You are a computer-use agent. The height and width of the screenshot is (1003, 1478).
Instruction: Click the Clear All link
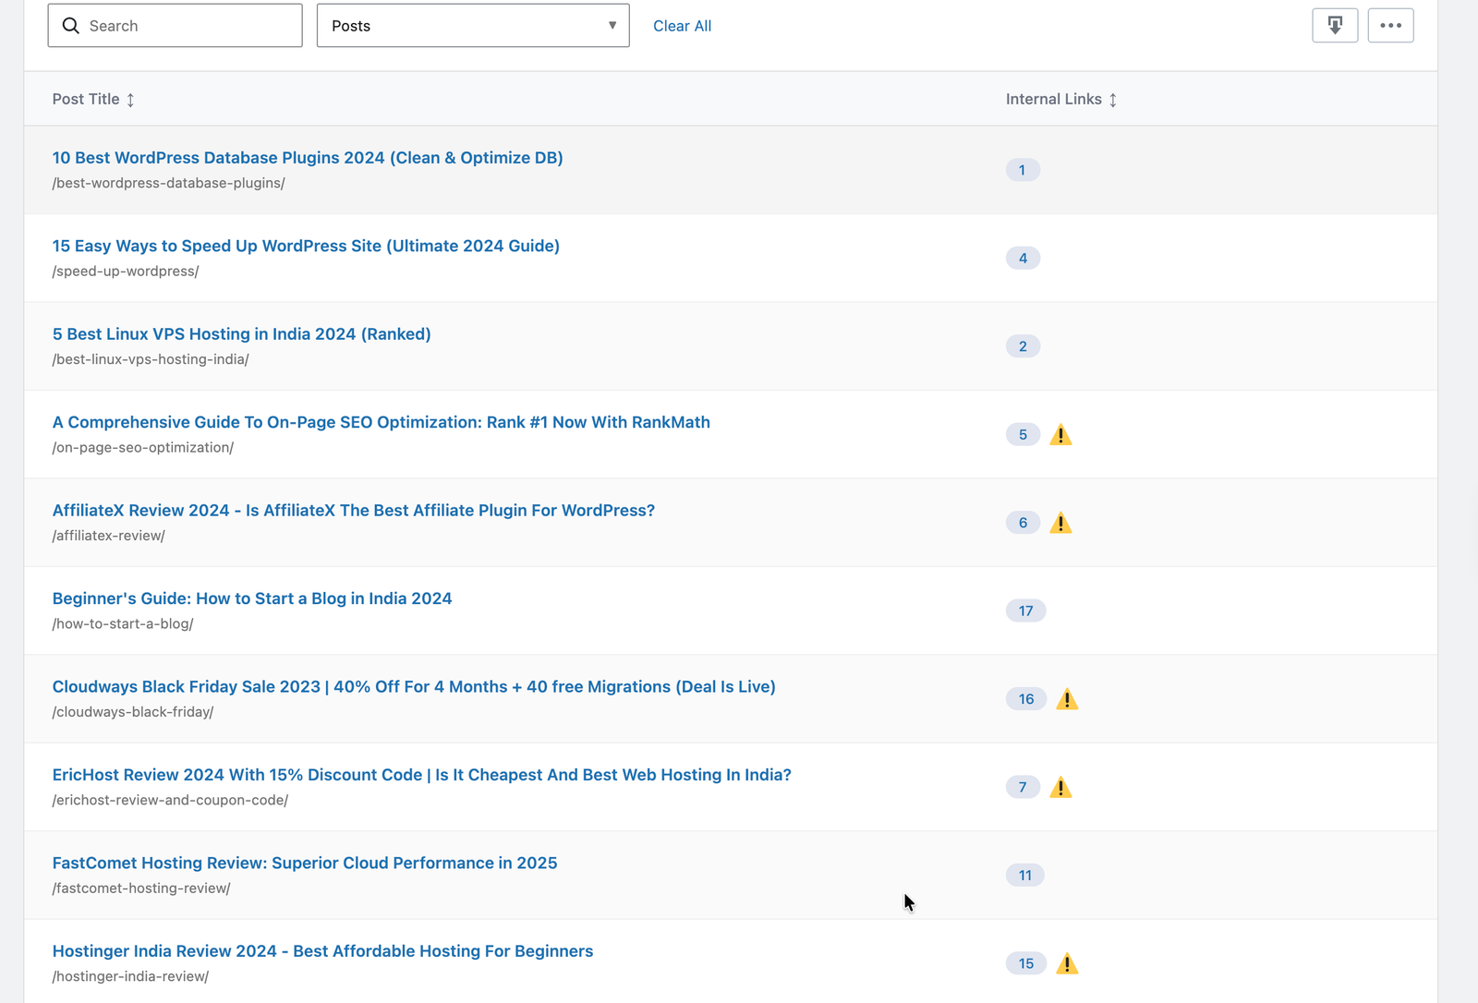[x=682, y=26]
